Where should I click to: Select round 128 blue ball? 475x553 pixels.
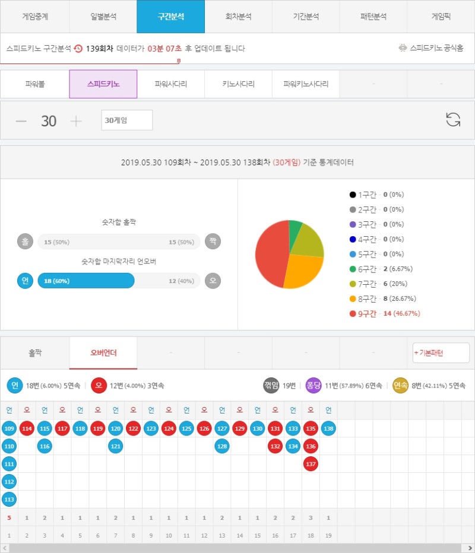(x=222, y=446)
